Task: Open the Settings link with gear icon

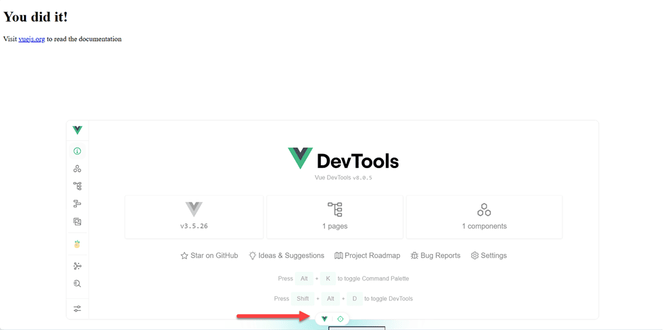Action: coord(489,255)
